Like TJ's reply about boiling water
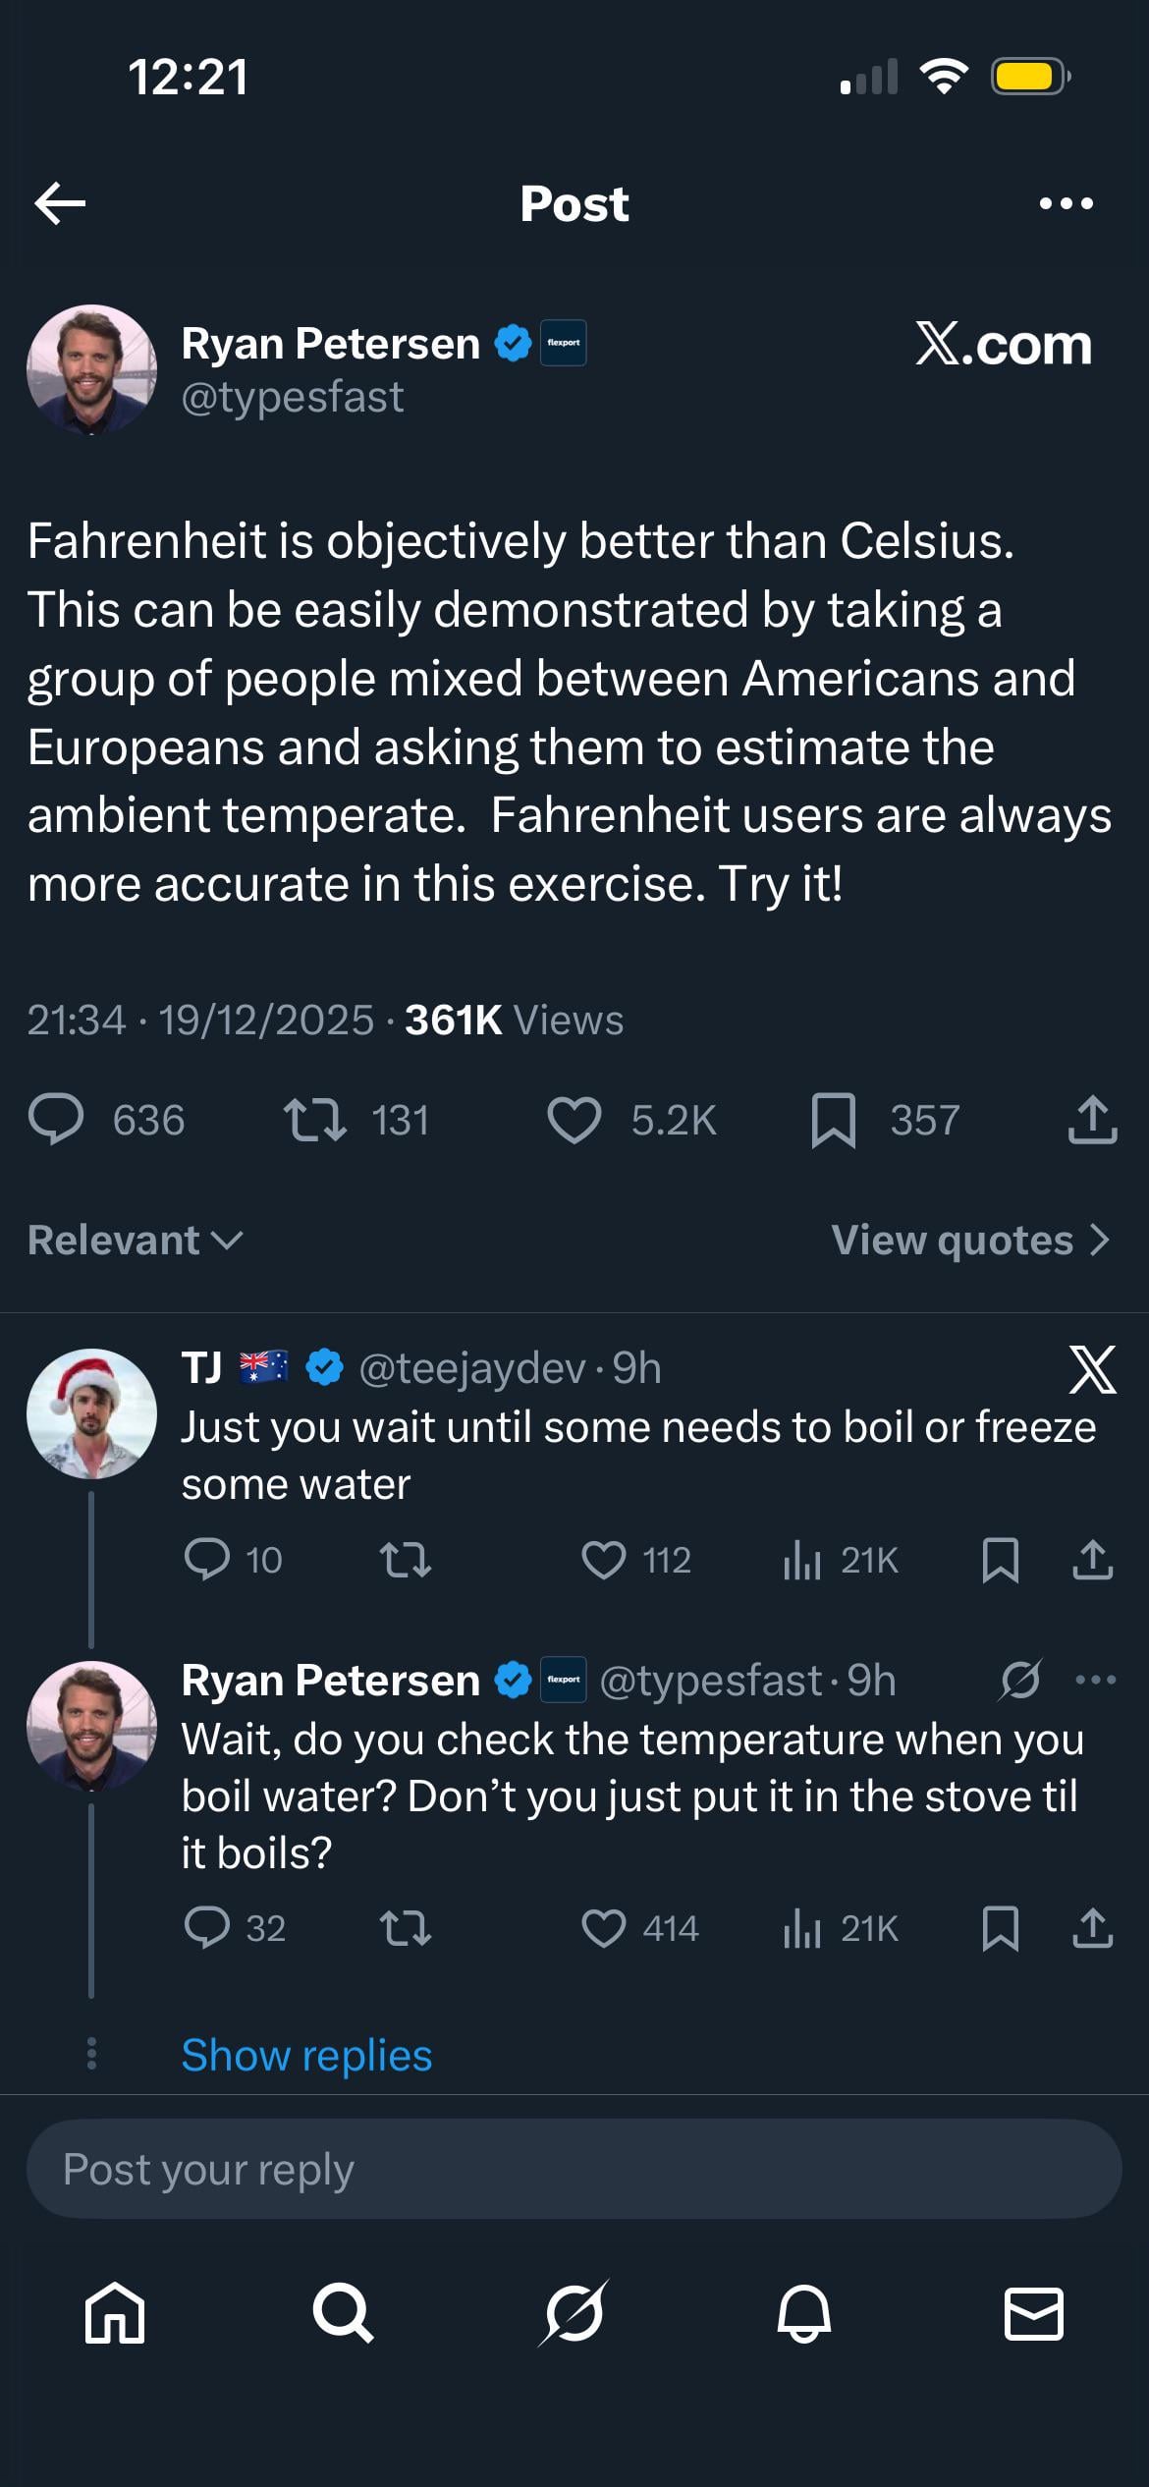This screenshot has width=1149, height=2487. [x=604, y=1560]
